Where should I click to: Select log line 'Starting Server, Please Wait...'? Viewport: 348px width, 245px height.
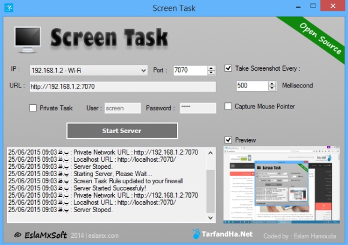tap(80, 174)
